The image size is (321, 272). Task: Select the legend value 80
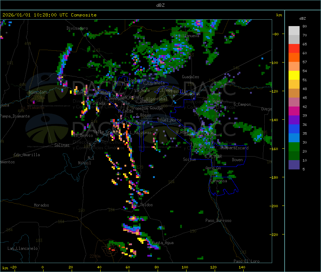[x=305, y=26]
